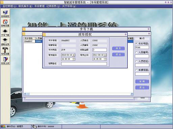Click the time spinner under 有效起日

coord(74,59)
